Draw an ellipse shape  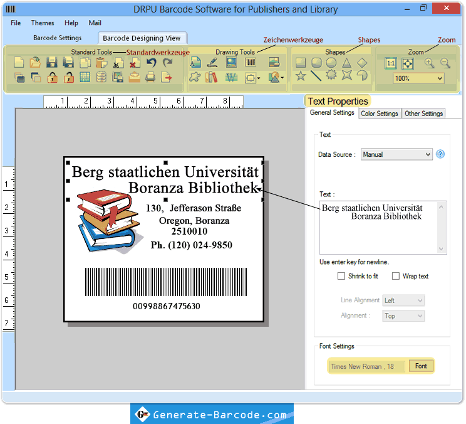tap(331, 63)
